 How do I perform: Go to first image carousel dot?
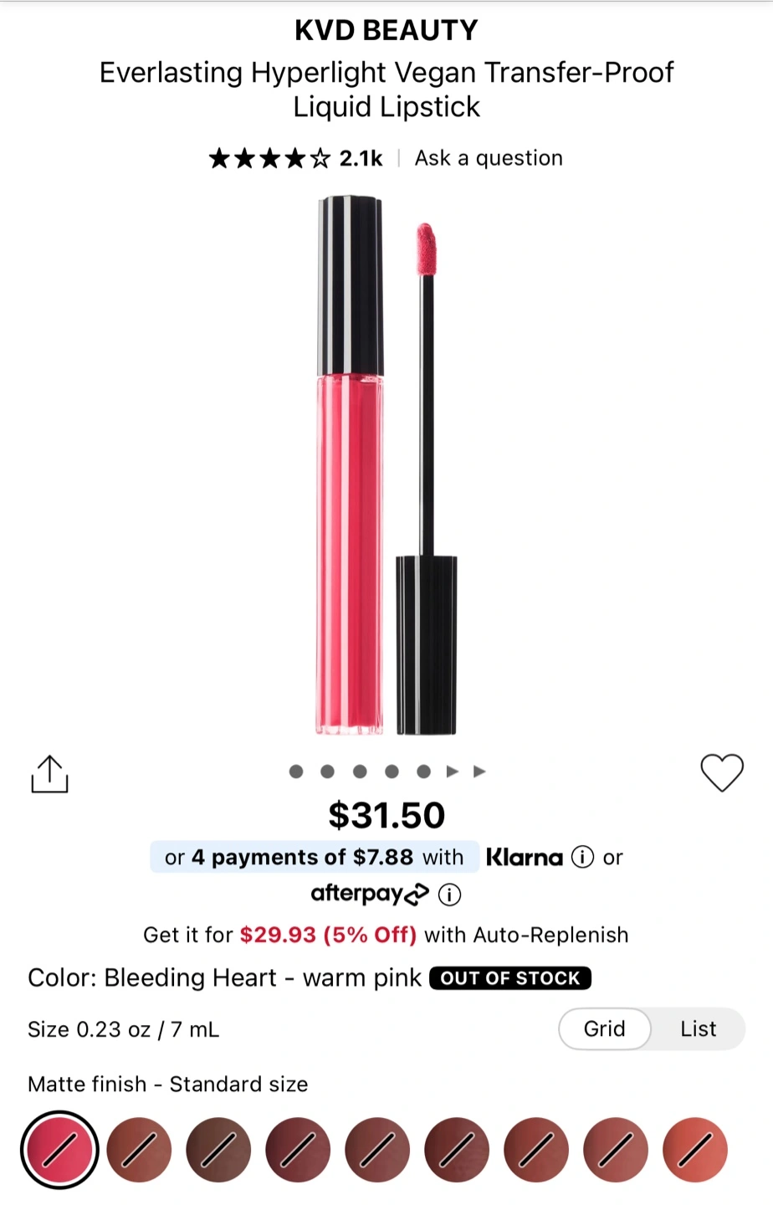click(x=296, y=772)
